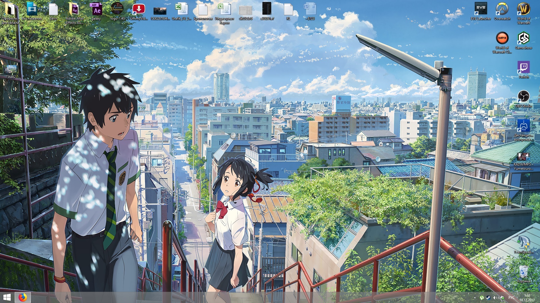Select the PS4 Remote Play shortcut
Image resolution: width=540 pixels, height=303 pixels.
[523, 126]
